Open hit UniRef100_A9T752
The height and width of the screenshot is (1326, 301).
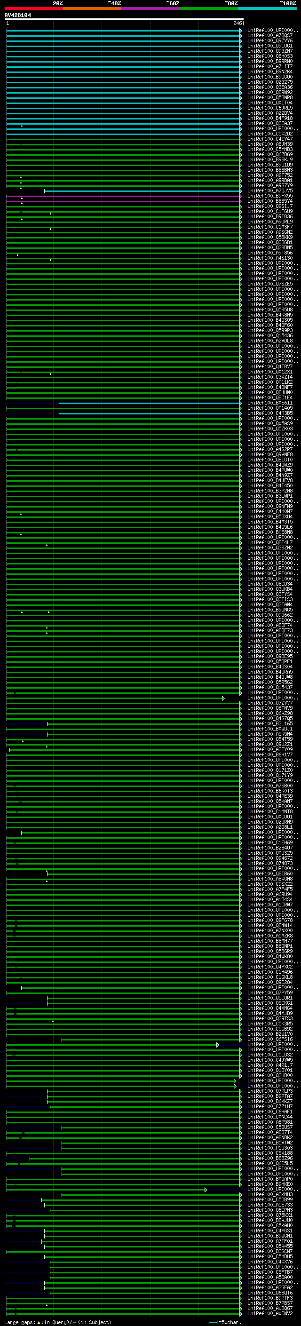(269, 175)
